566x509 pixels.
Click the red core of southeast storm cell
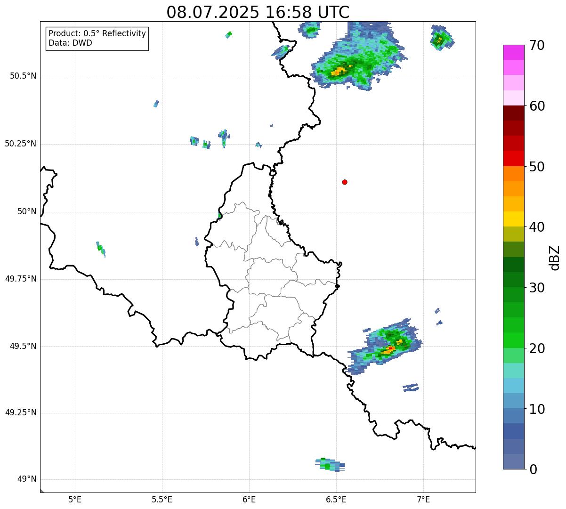(390, 348)
